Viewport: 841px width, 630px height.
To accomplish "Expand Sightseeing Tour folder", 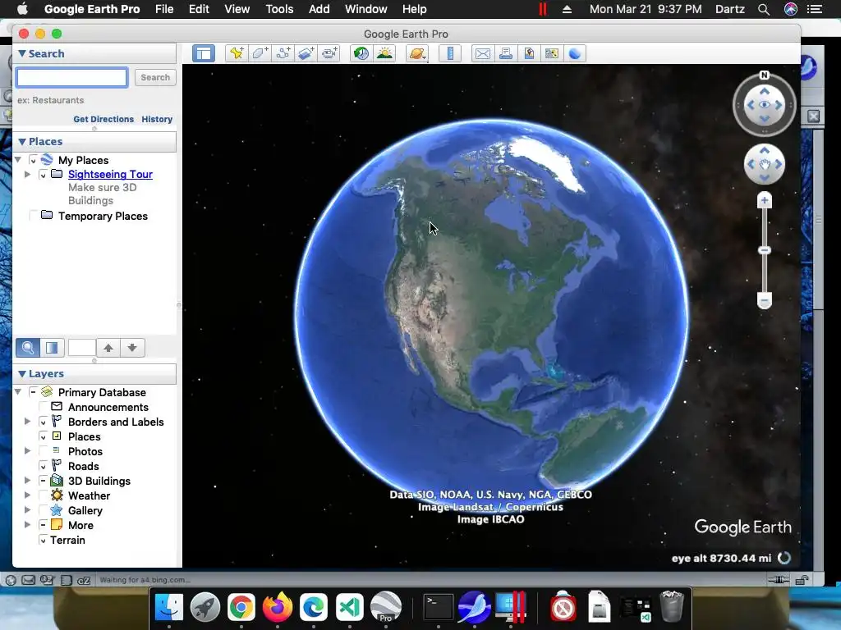I will coord(27,174).
